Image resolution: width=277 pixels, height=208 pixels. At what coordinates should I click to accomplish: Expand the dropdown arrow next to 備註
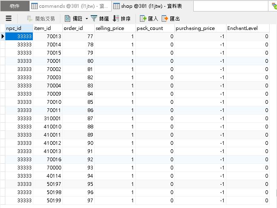pos(87,18)
